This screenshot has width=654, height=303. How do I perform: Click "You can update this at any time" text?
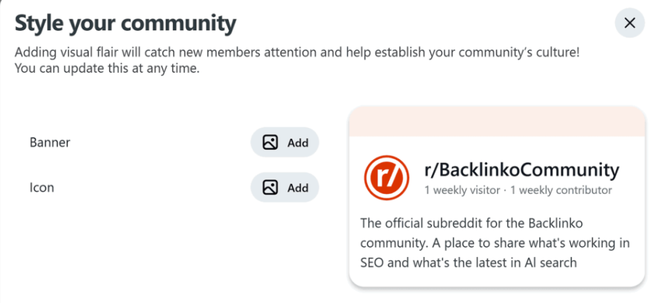coord(107,69)
